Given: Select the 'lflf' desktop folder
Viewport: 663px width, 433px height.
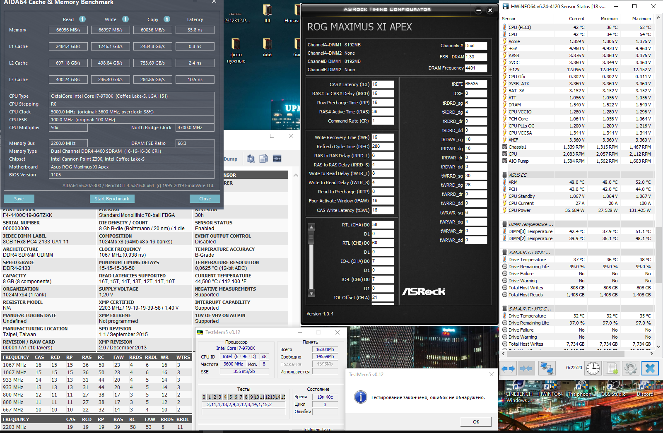Looking at the screenshot, I should click(268, 13).
